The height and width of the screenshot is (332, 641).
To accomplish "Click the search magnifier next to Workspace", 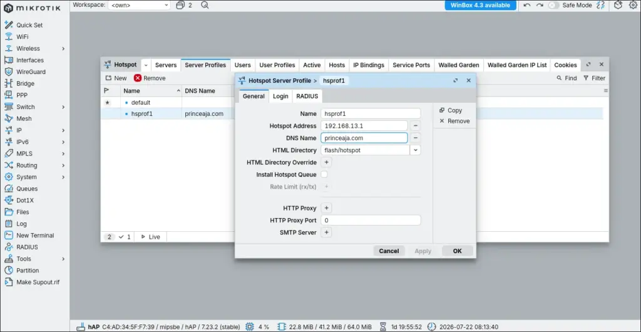I will pos(205,5).
